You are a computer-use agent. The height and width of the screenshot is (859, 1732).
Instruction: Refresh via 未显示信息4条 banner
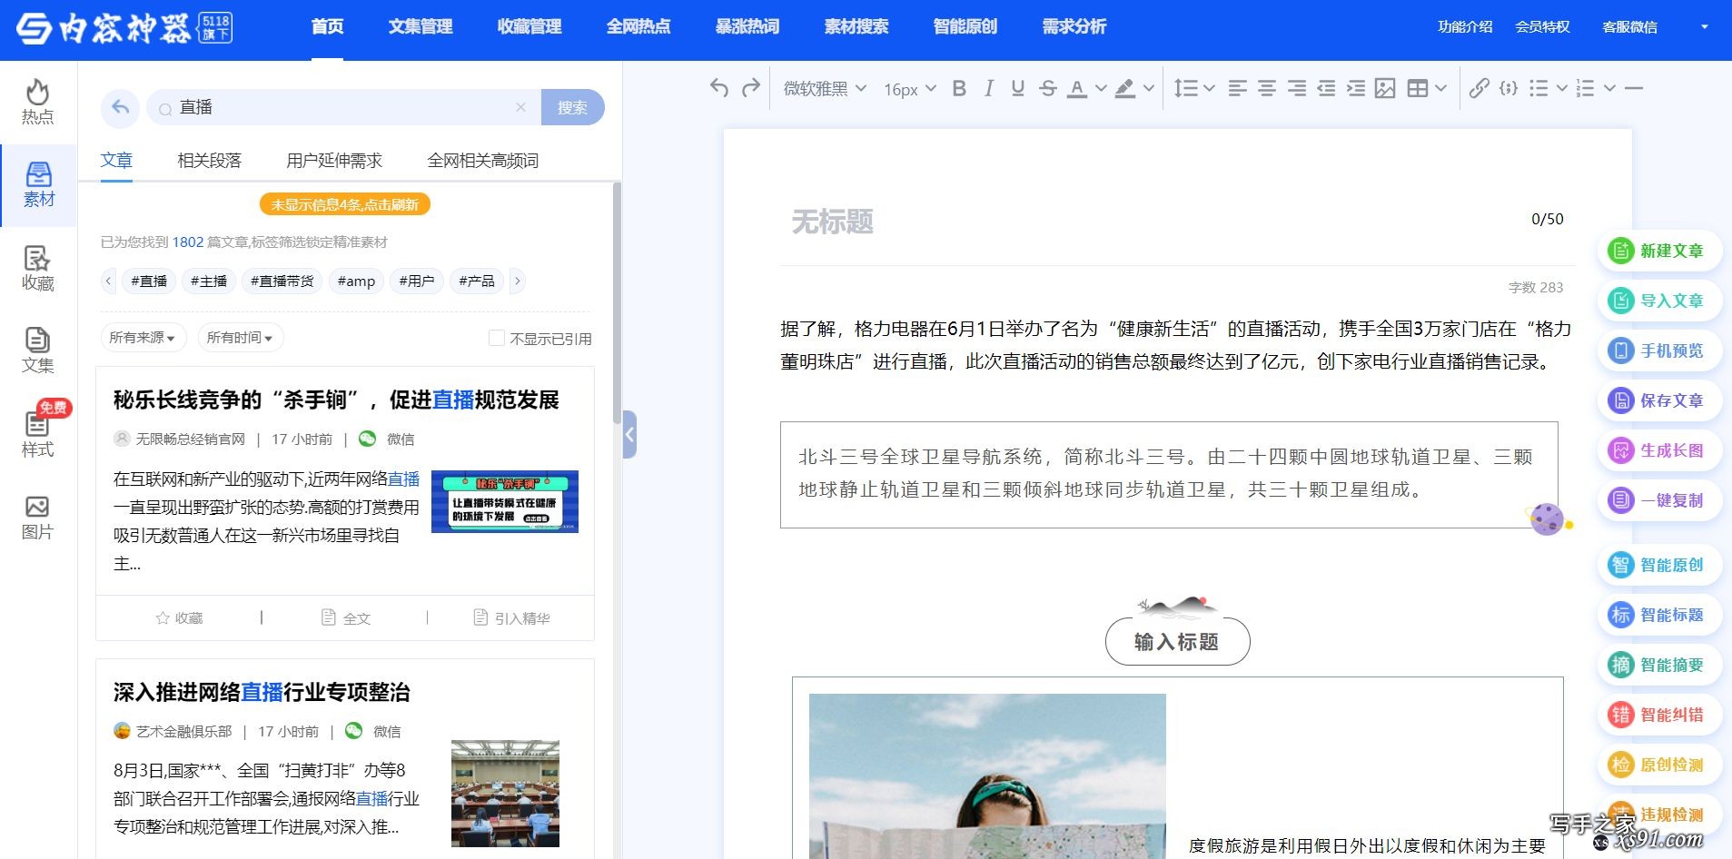click(x=345, y=204)
